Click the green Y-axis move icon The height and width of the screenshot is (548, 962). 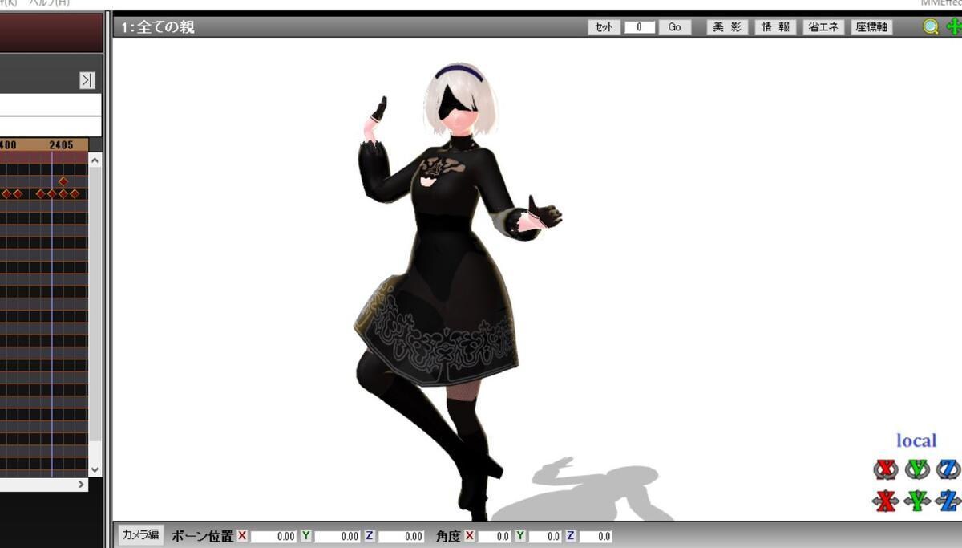[x=917, y=501]
